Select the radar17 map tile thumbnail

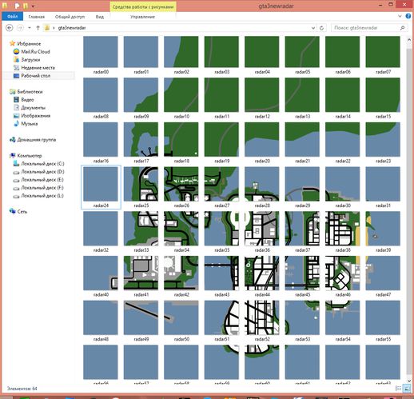click(141, 142)
